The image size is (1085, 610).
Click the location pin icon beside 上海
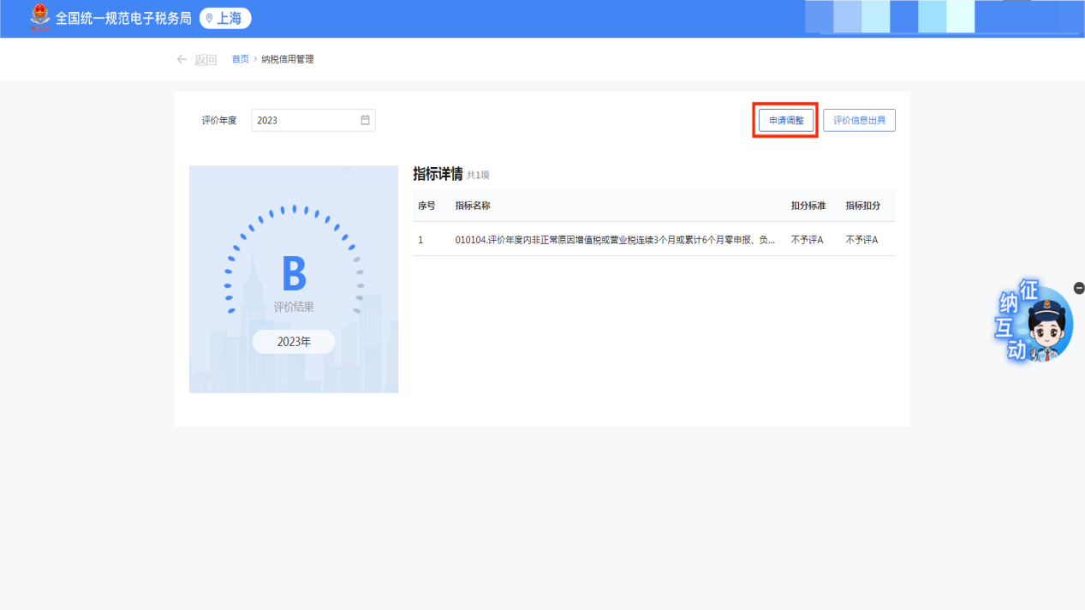tap(210, 18)
